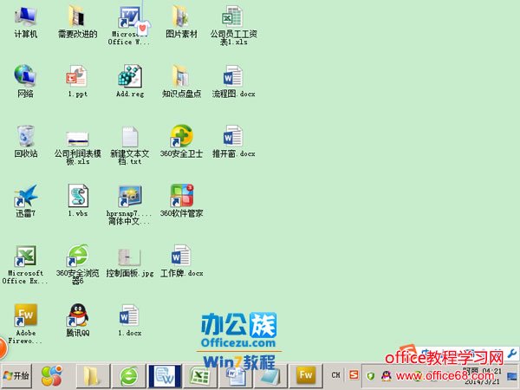Click the CH language indicator

pyautogui.click(x=335, y=375)
